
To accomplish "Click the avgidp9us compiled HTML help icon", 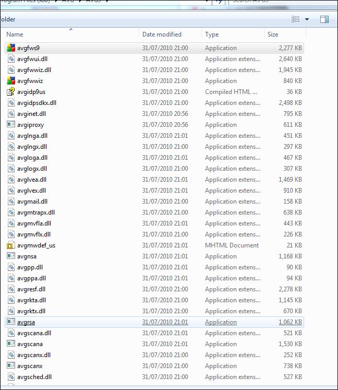I will click(x=11, y=91).
